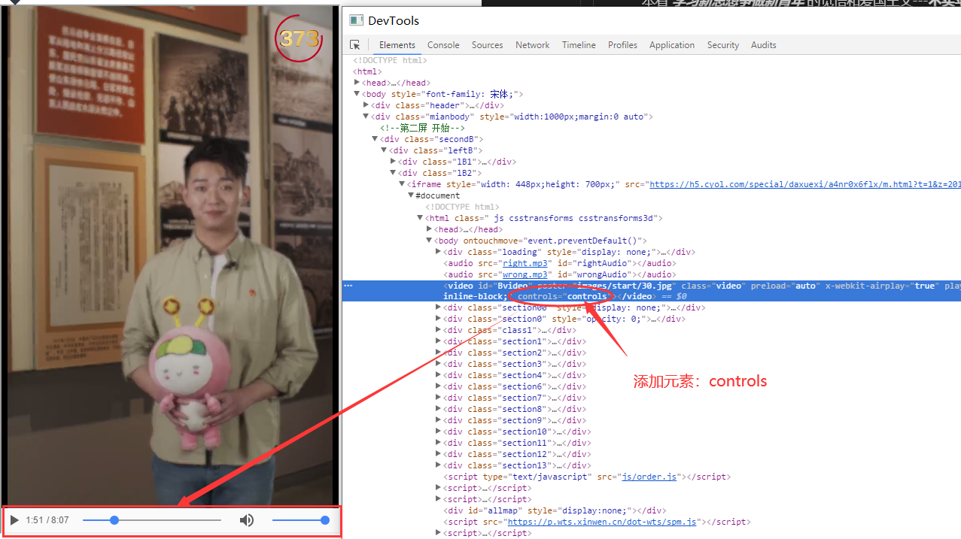Collapse the div class lB2 node
Screen dimensions: 961x539
[x=393, y=173]
